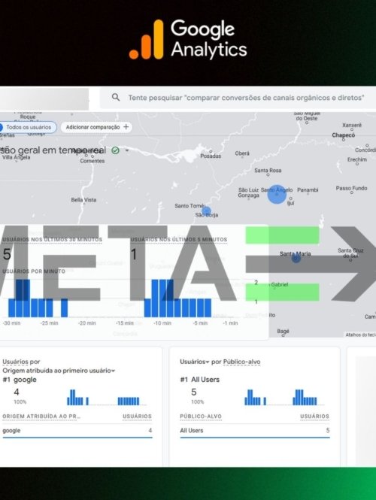Click the Santa Rosa map label
The height and width of the screenshot is (500, 376).
click(268, 171)
